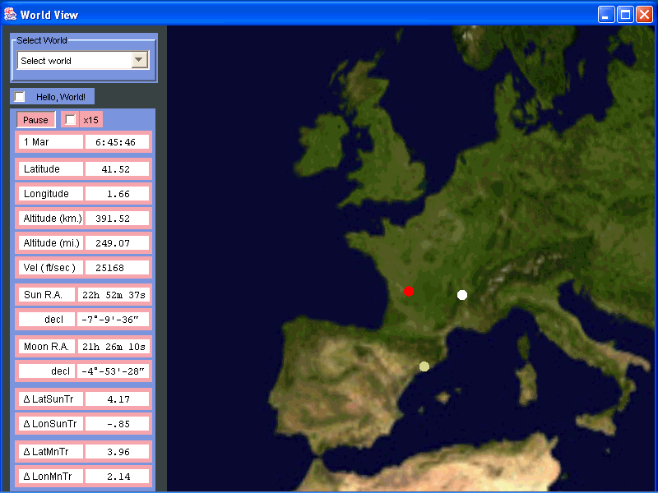This screenshot has width=658, height=493.
Task: Select the Altitude (km.) value 391.52
Action: pyautogui.click(x=118, y=219)
